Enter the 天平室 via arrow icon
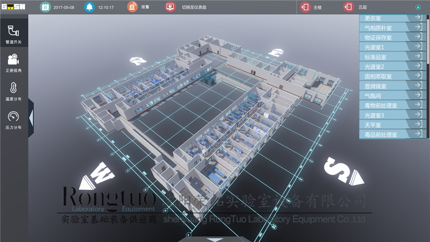 (418, 124)
